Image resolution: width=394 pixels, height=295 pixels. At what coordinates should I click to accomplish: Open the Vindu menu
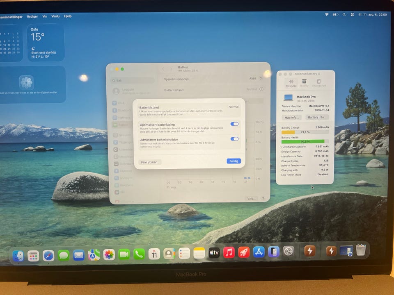click(x=55, y=16)
